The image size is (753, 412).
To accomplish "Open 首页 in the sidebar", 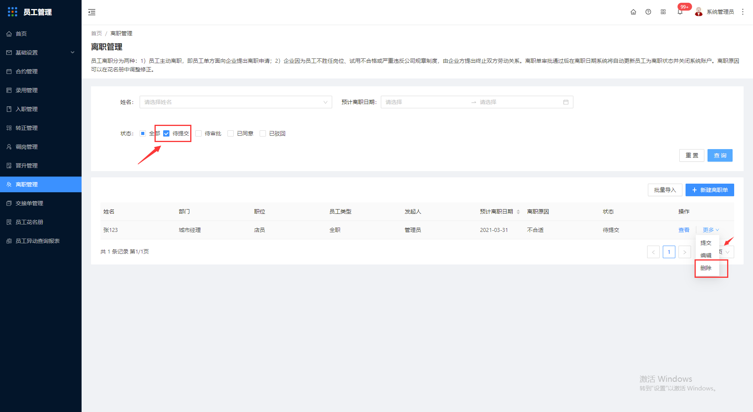I will click(x=41, y=34).
